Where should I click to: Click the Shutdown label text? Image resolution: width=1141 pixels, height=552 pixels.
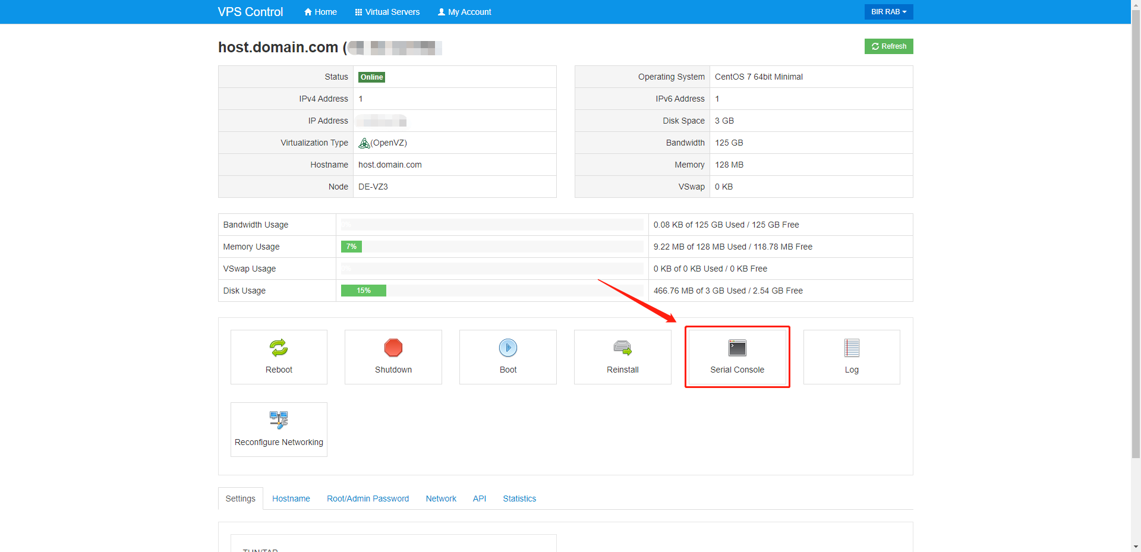point(393,370)
